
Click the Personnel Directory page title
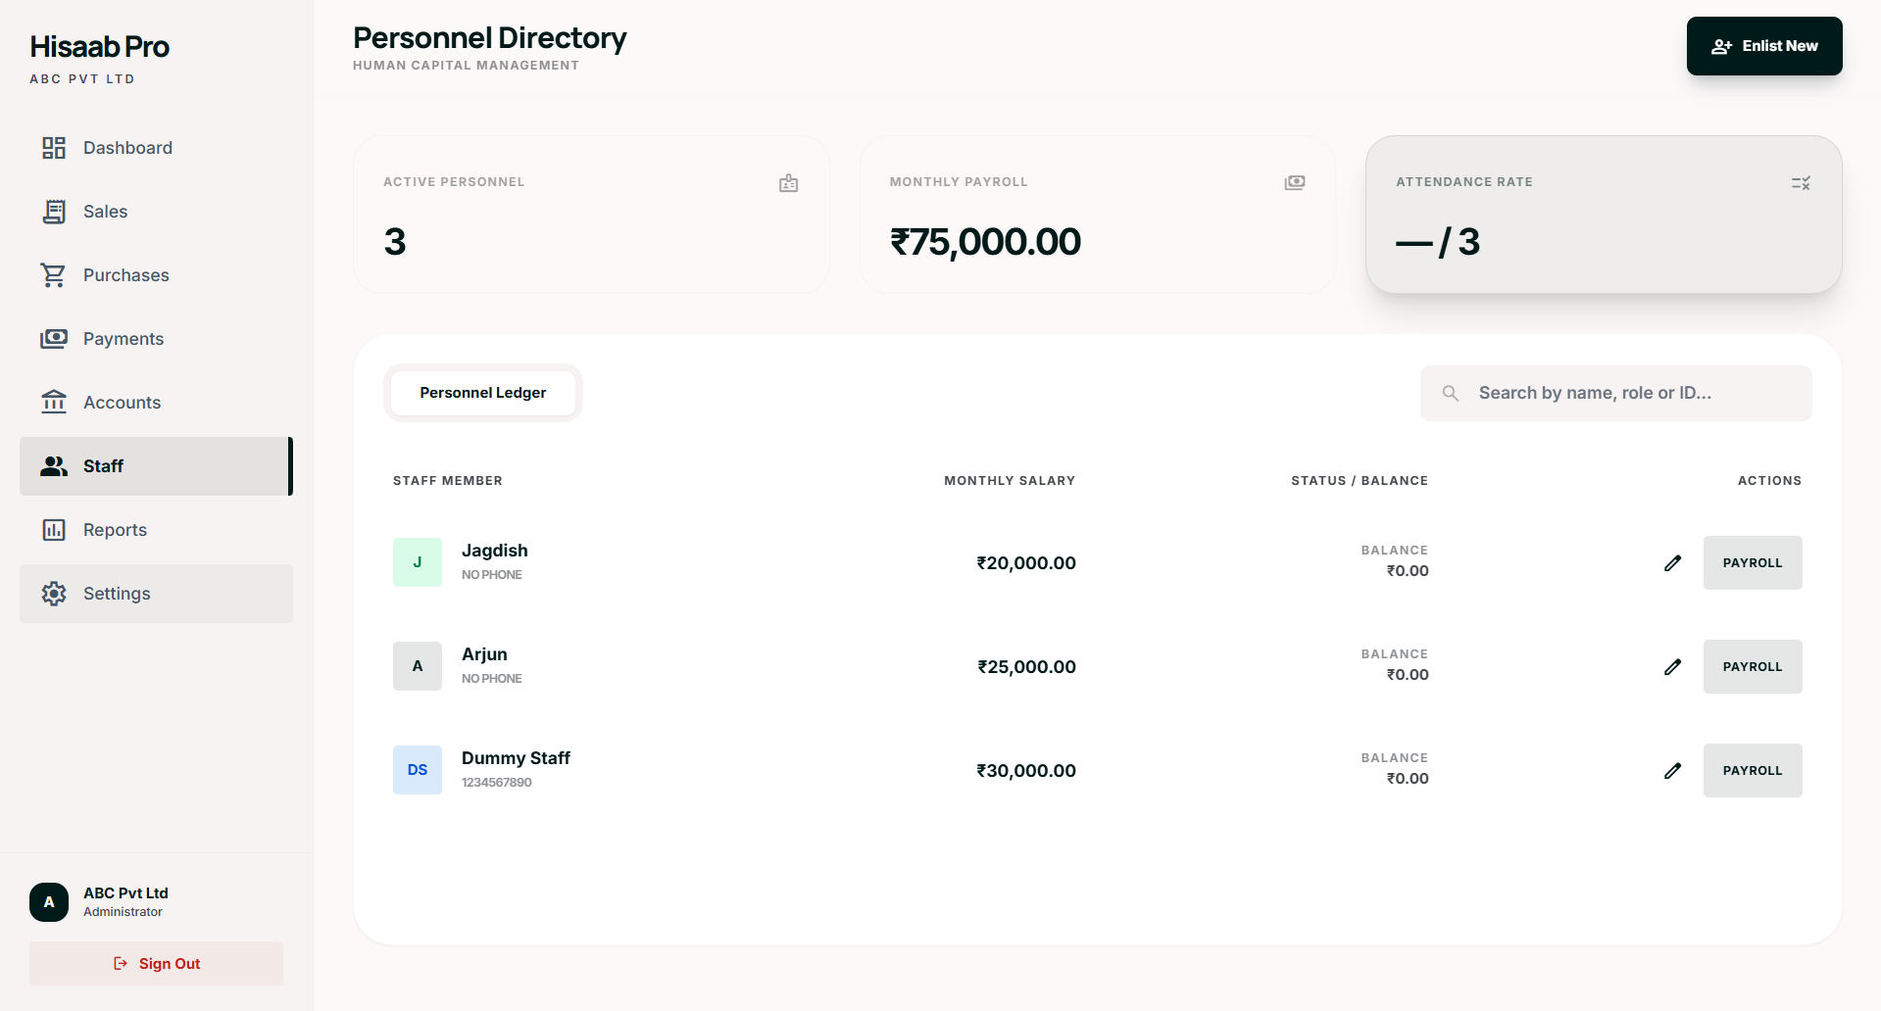point(489,38)
